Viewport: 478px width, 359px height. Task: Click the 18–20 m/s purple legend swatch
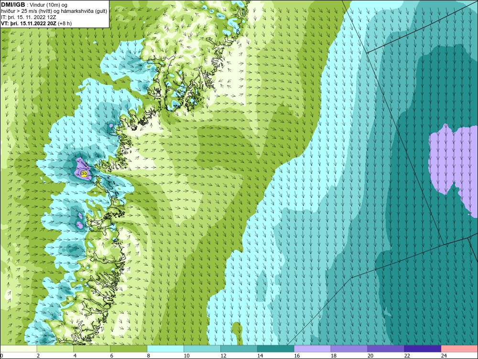coord(349,349)
